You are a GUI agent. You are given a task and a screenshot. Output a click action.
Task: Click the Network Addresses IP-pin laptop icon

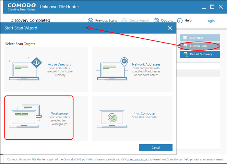pyautogui.click(x=113, y=69)
